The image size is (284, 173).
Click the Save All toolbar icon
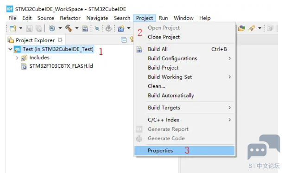(x=39, y=28)
